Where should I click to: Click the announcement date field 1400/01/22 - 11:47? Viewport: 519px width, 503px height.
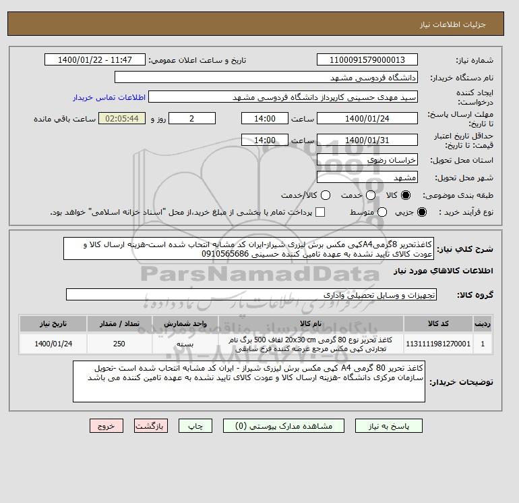95,59
